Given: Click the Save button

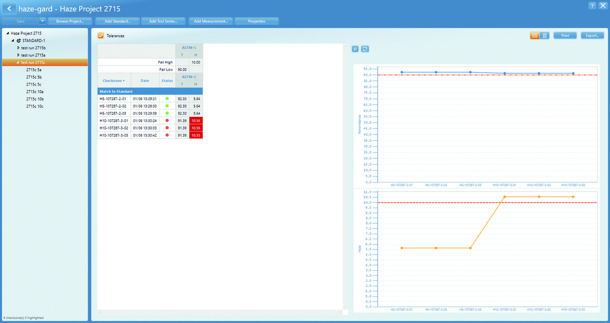Looking at the screenshot, I should [20, 21].
